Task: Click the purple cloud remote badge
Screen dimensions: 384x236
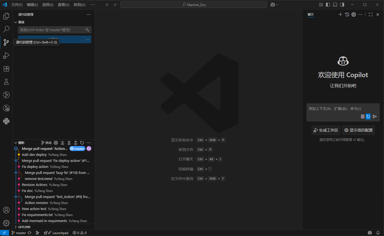Action: (x=89, y=148)
